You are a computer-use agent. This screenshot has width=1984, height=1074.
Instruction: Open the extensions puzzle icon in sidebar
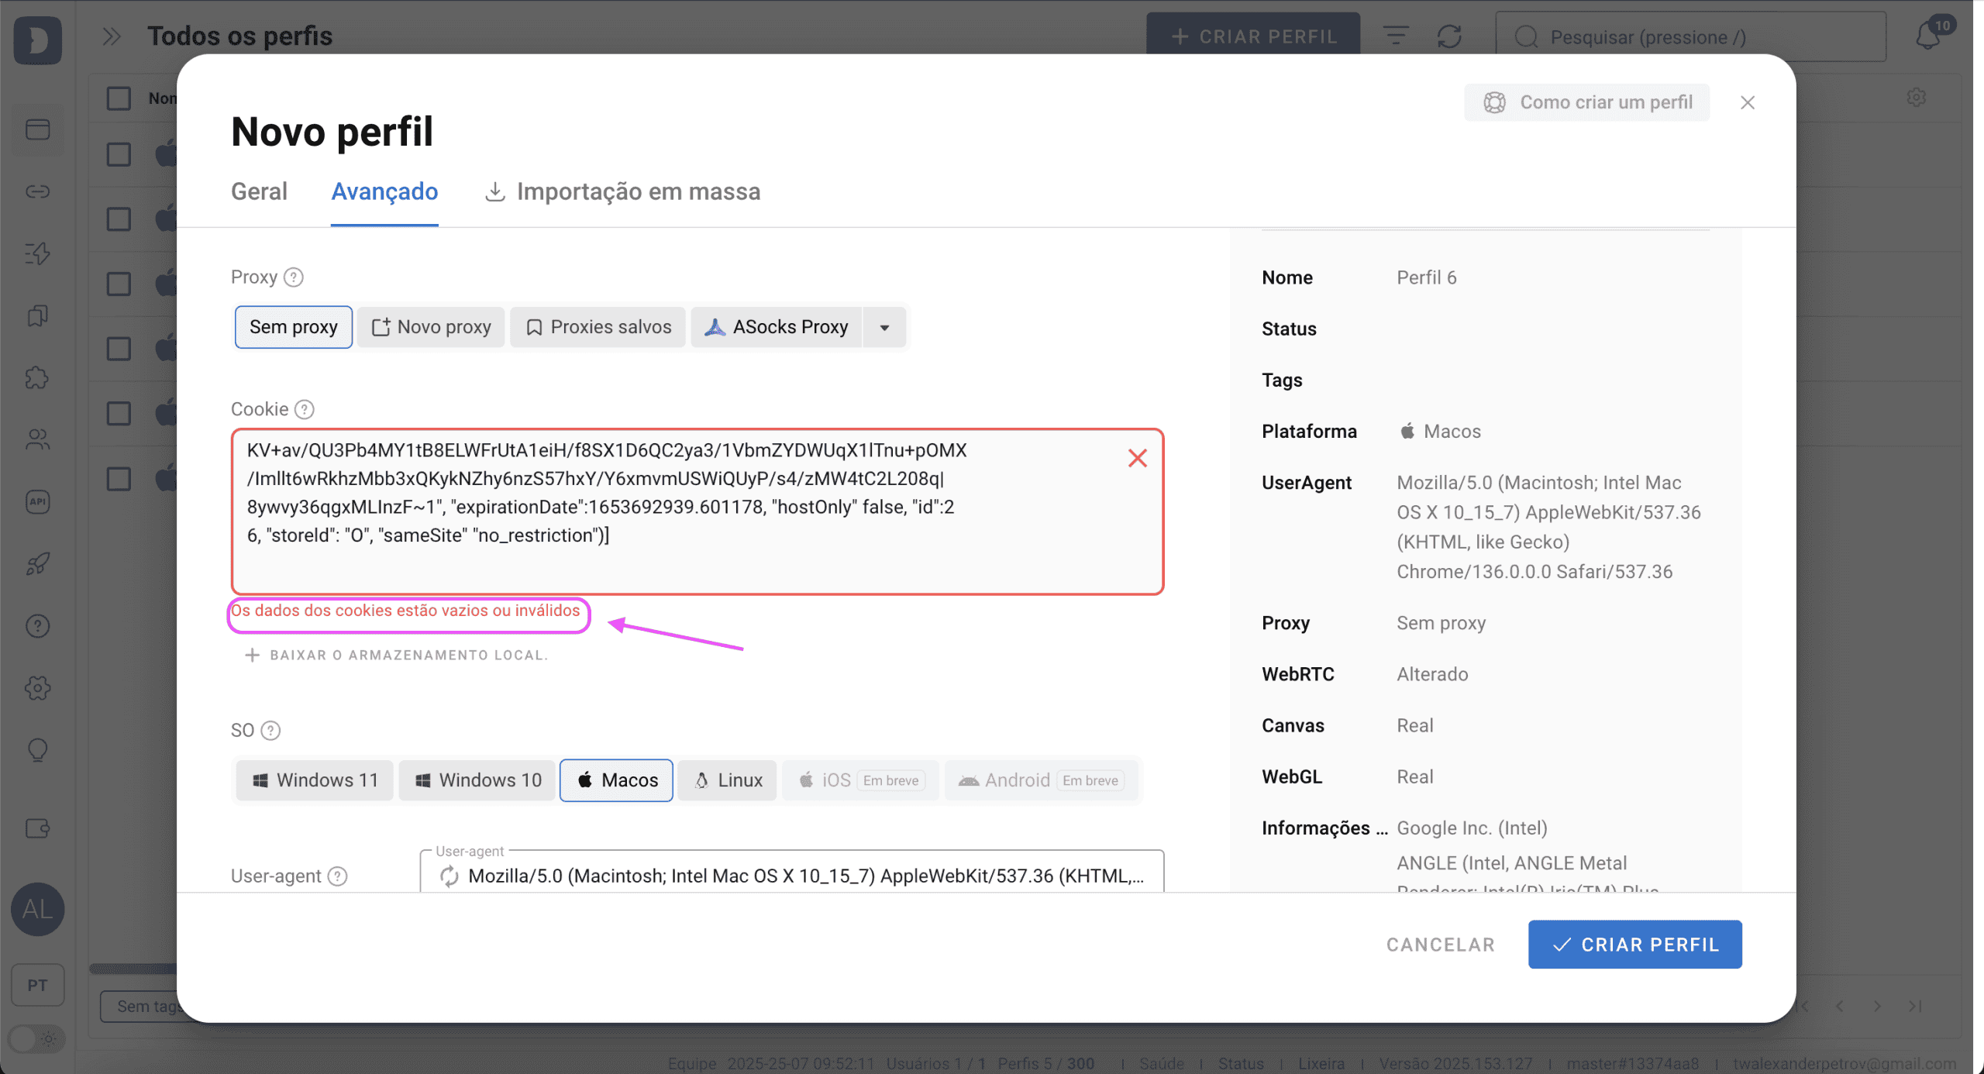click(37, 378)
